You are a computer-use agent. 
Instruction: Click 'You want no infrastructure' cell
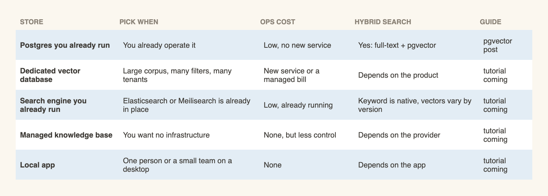pyautogui.click(x=166, y=135)
